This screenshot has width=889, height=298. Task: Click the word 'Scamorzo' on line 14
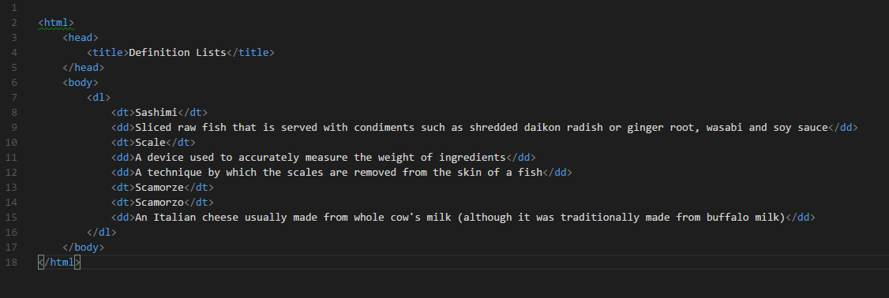(x=159, y=203)
